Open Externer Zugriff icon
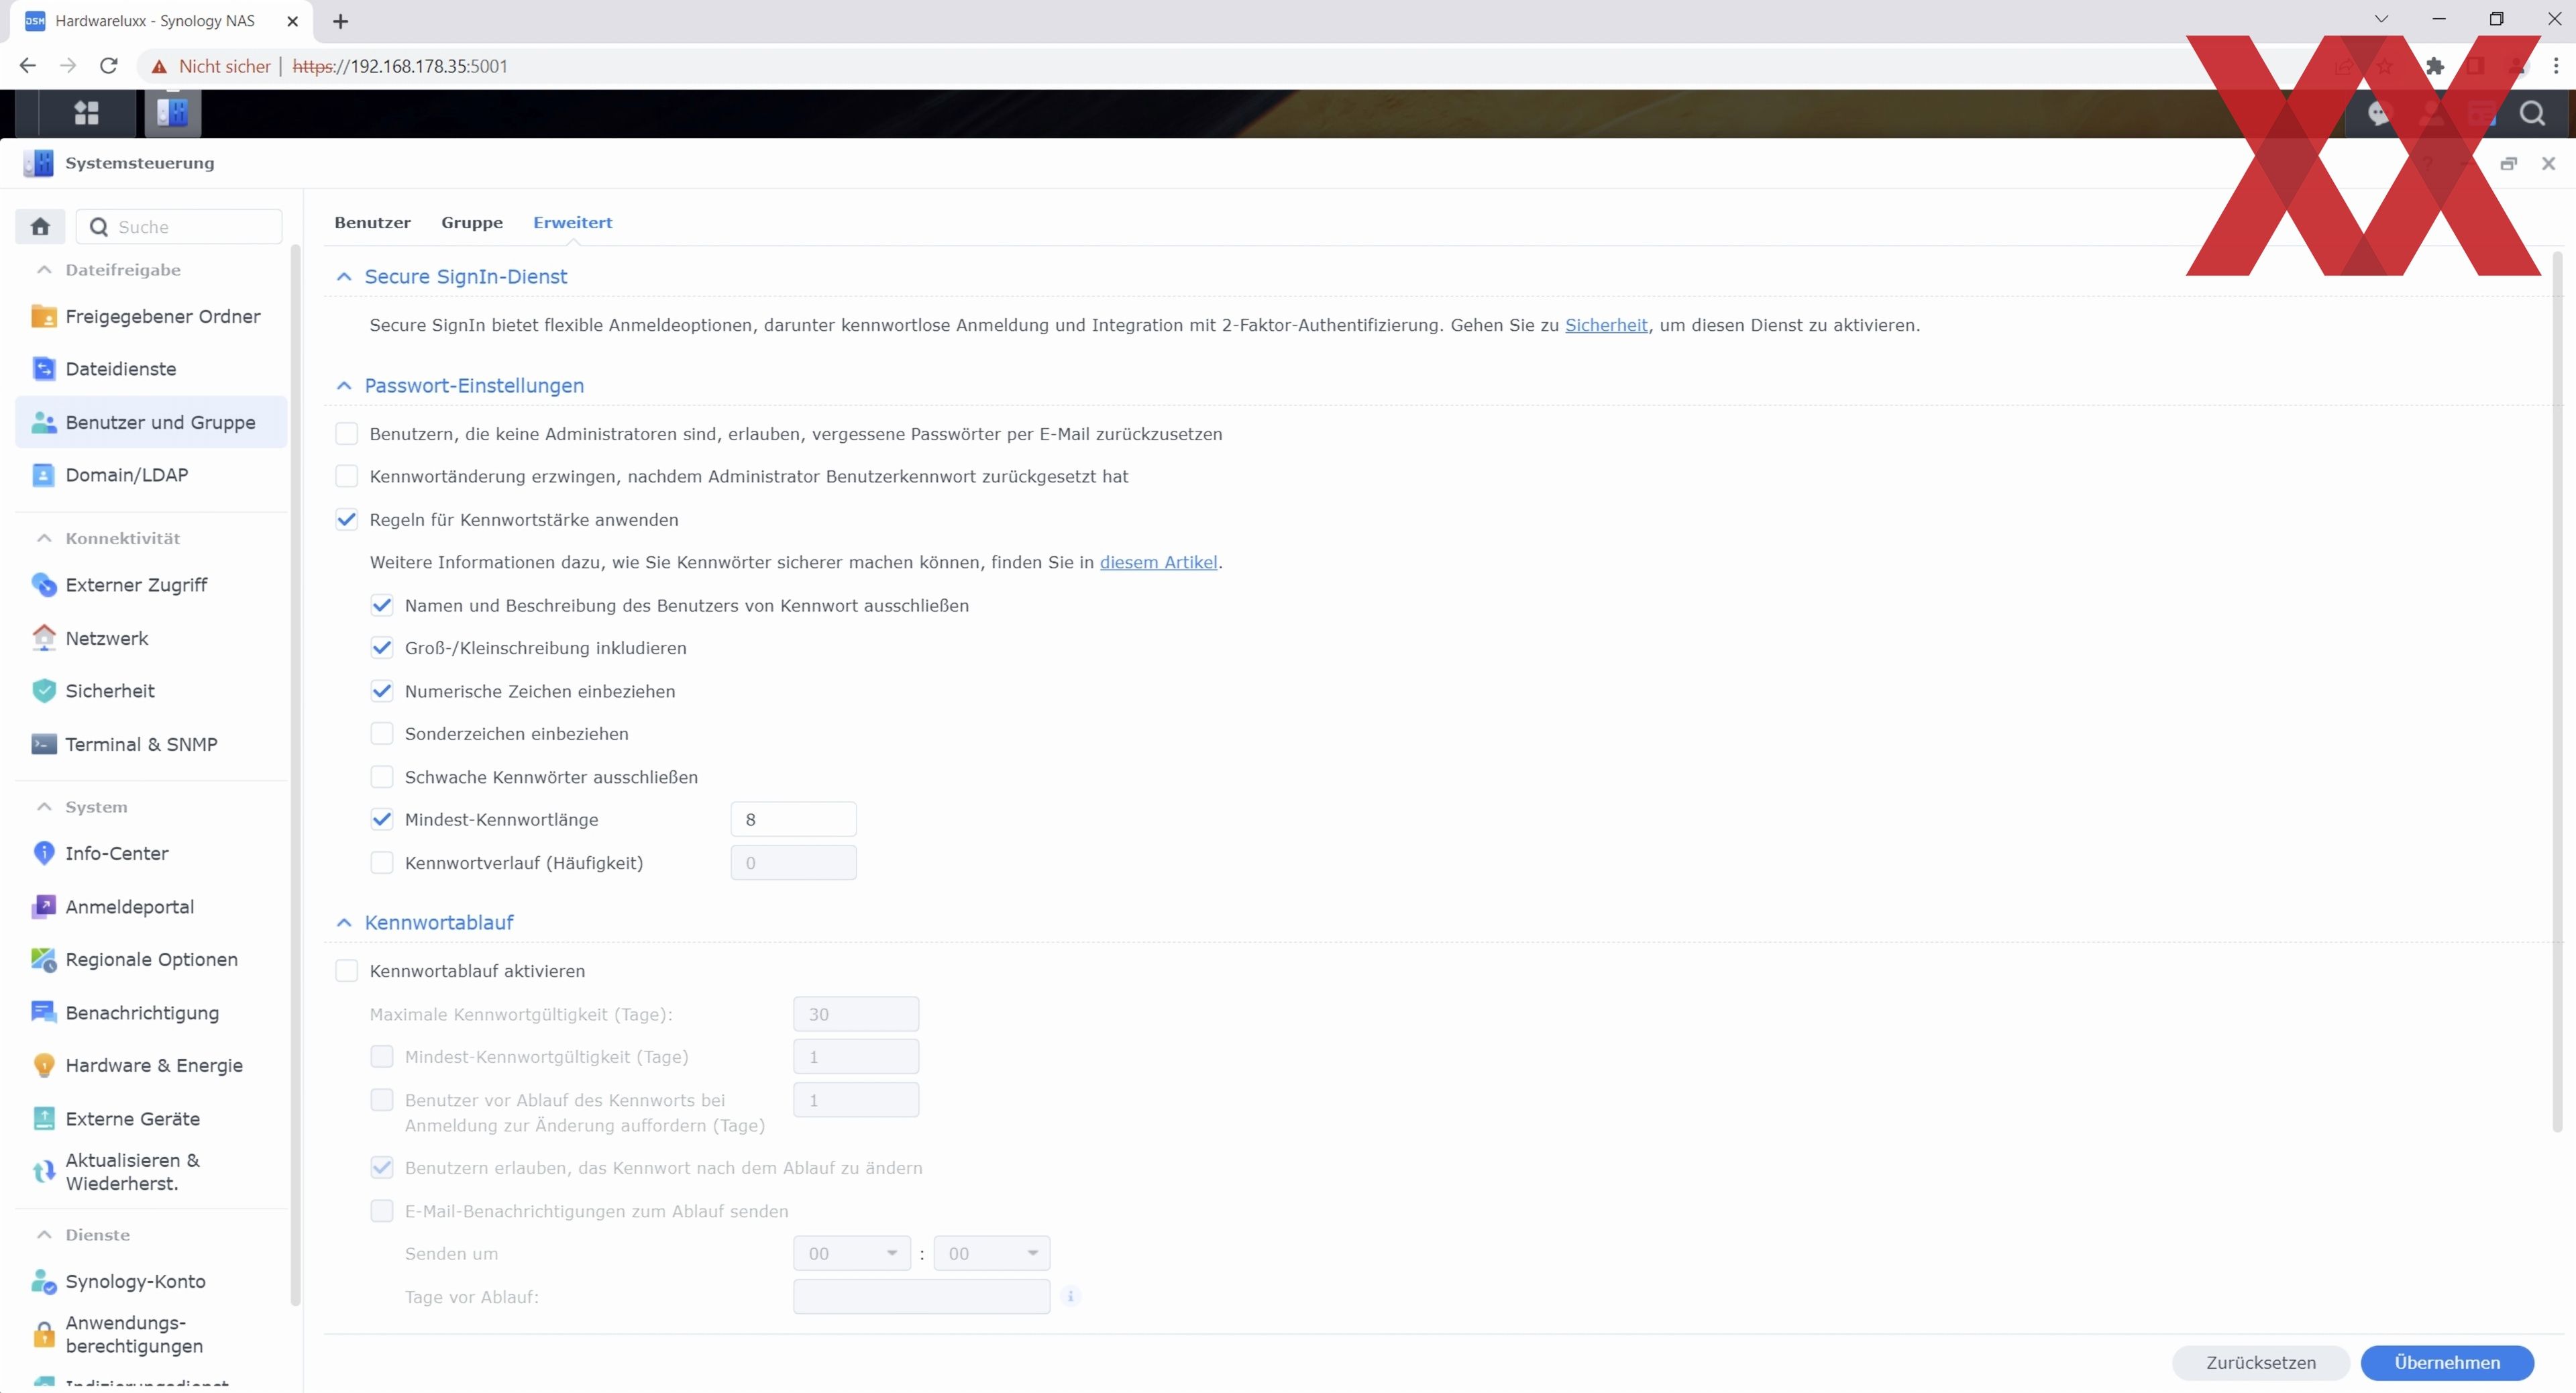 (x=44, y=585)
